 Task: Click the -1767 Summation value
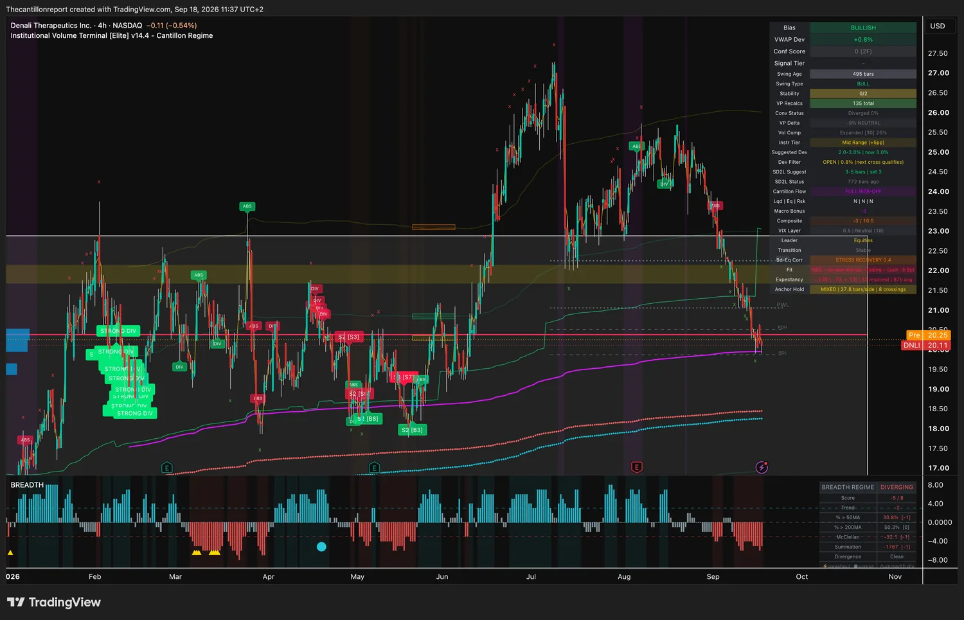pos(897,547)
